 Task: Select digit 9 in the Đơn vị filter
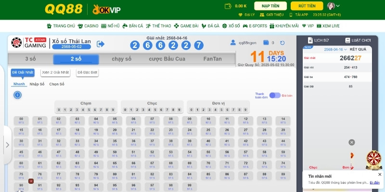[245, 110]
